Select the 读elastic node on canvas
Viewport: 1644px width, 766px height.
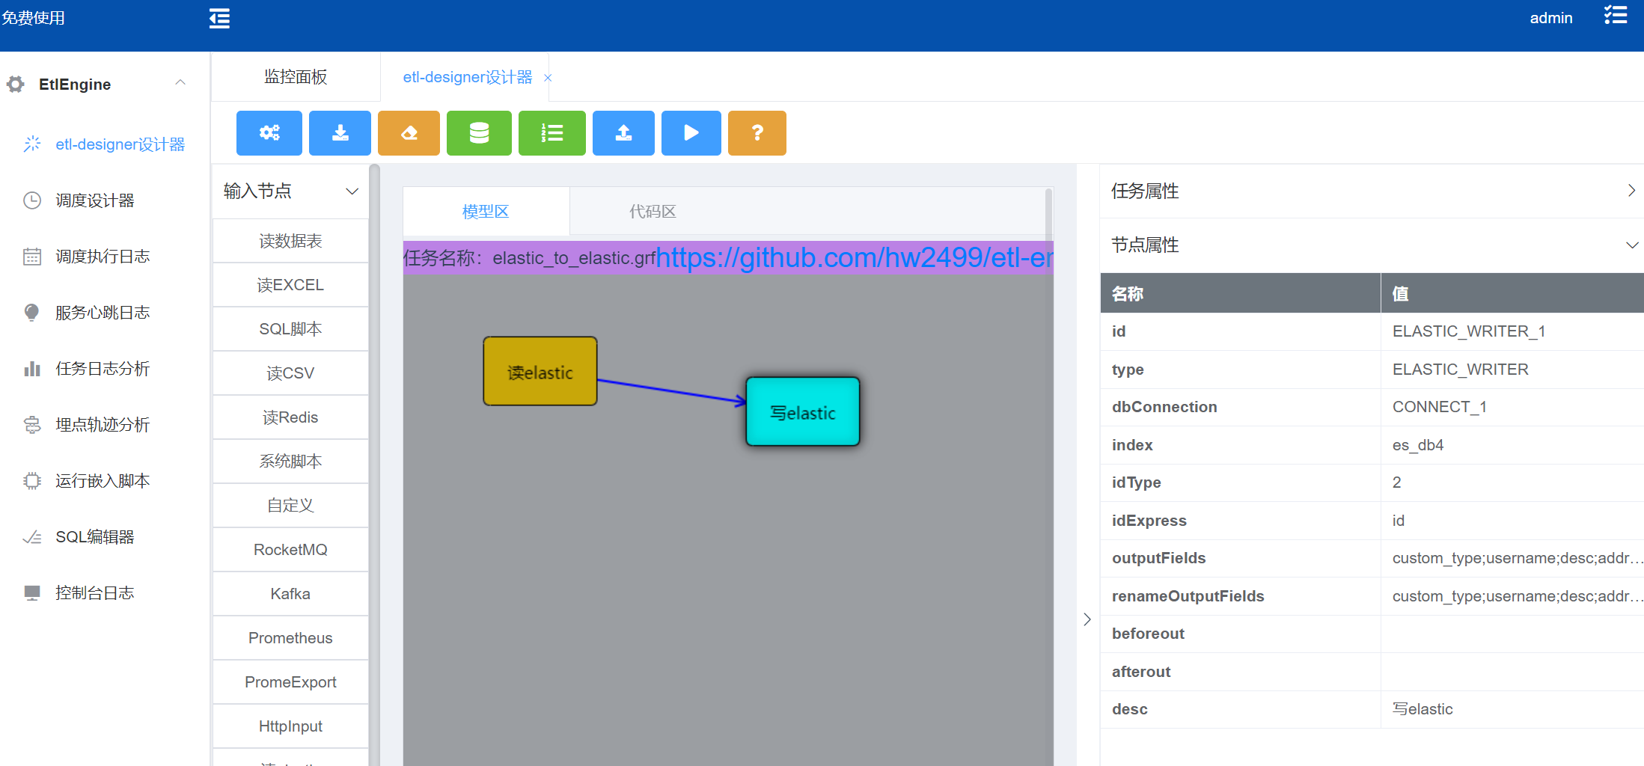540,372
